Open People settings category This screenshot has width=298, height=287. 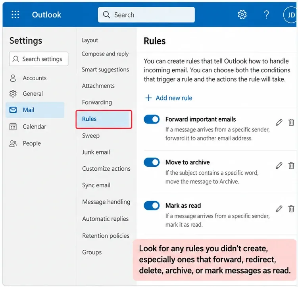click(35, 143)
